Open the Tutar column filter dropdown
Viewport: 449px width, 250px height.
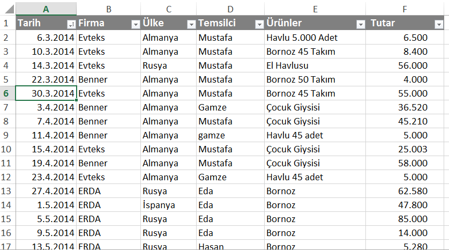click(x=439, y=24)
